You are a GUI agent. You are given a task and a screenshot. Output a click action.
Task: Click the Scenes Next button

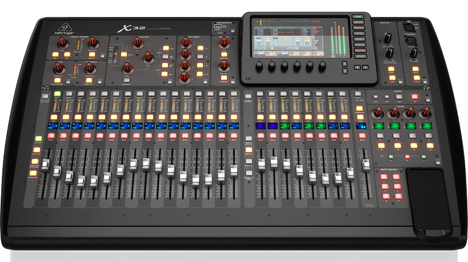click(x=387, y=97)
